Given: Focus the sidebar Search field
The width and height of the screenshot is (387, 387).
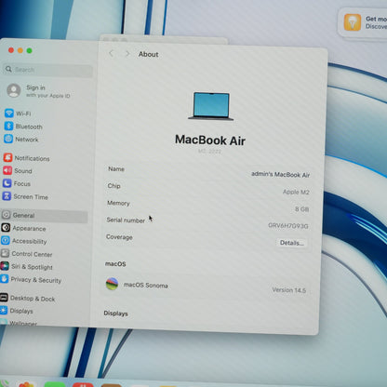Looking at the screenshot, I should pyautogui.click(x=48, y=70).
